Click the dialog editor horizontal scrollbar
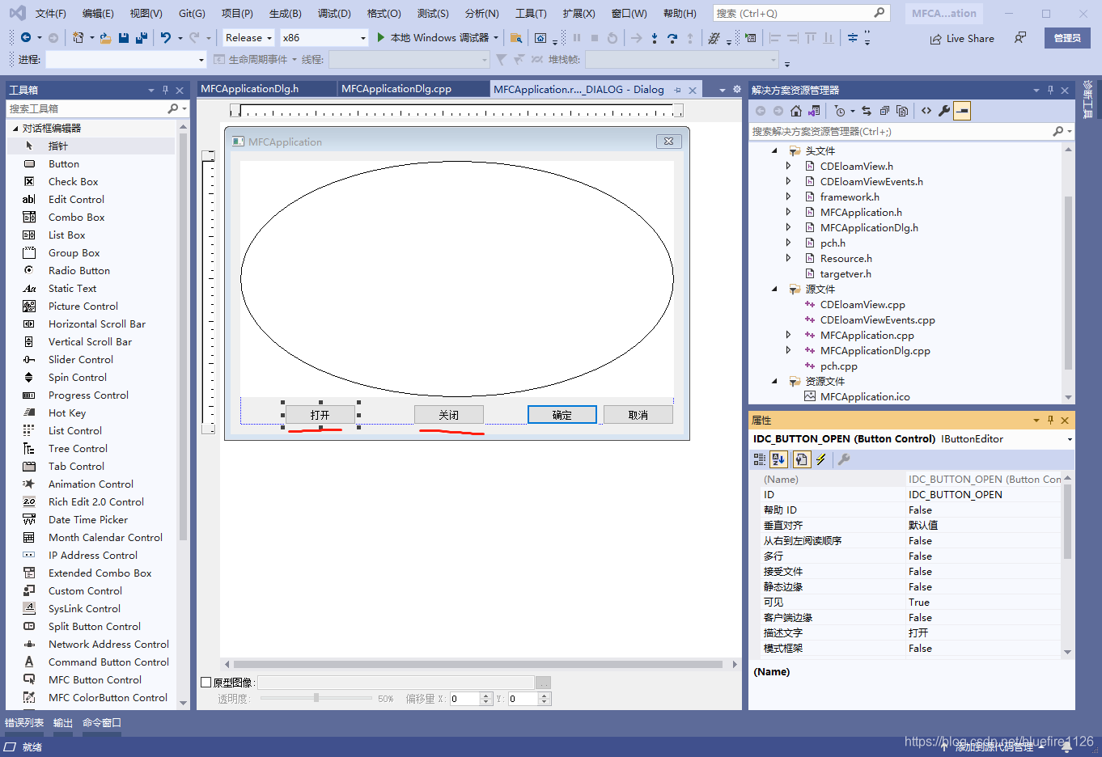 click(x=479, y=665)
